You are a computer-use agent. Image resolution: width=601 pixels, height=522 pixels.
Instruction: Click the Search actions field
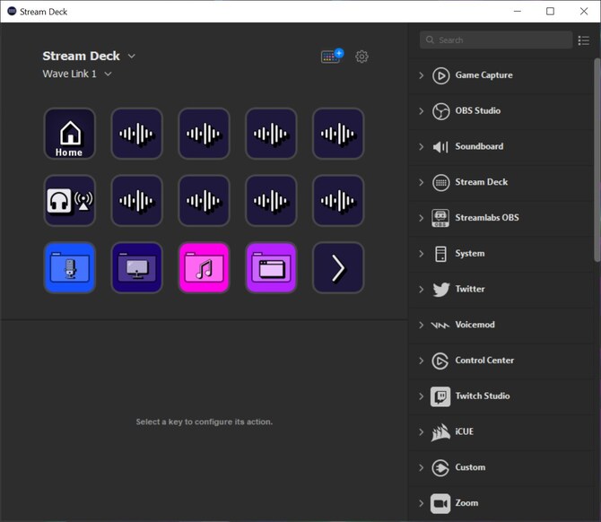(496, 39)
